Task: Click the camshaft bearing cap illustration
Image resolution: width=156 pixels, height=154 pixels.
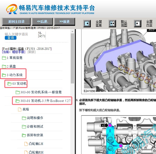Action: click(x=119, y=135)
